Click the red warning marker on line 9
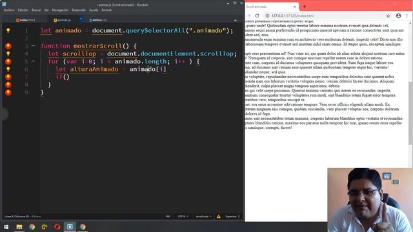Image resolution: width=413 pixels, height=232 pixels. pos(8,92)
